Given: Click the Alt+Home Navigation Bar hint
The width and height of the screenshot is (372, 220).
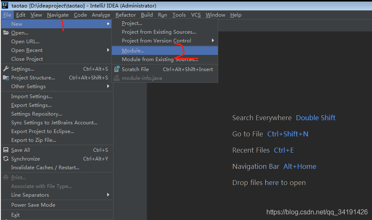Looking at the screenshot, I should coord(300,166).
